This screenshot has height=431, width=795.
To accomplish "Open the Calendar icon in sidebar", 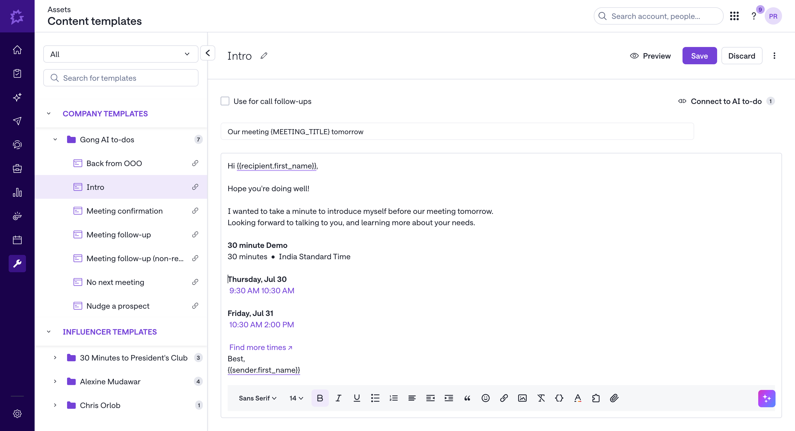I will [17, 240].
